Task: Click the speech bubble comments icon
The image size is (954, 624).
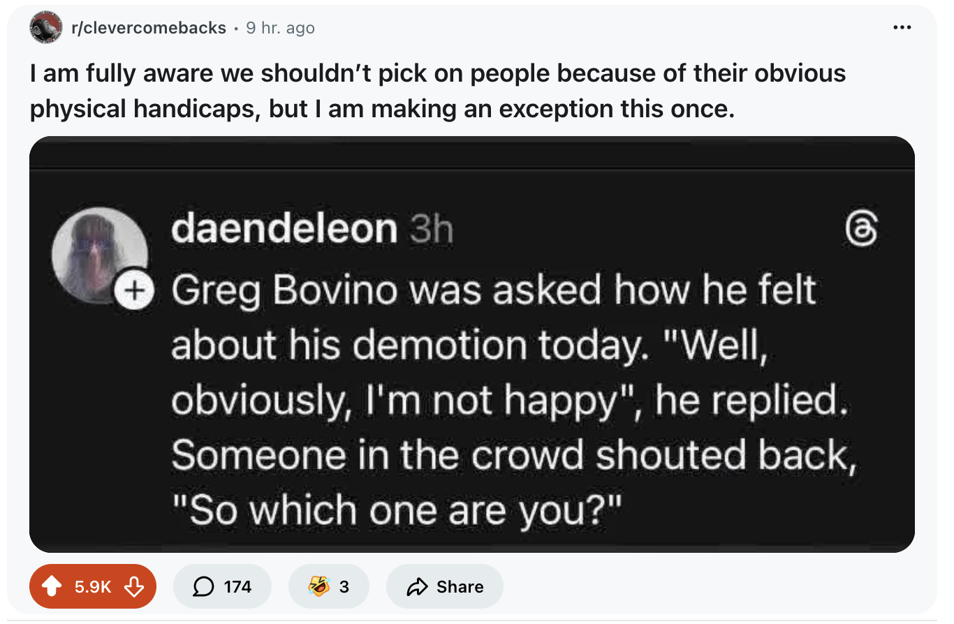Action: tap(203, 587)
